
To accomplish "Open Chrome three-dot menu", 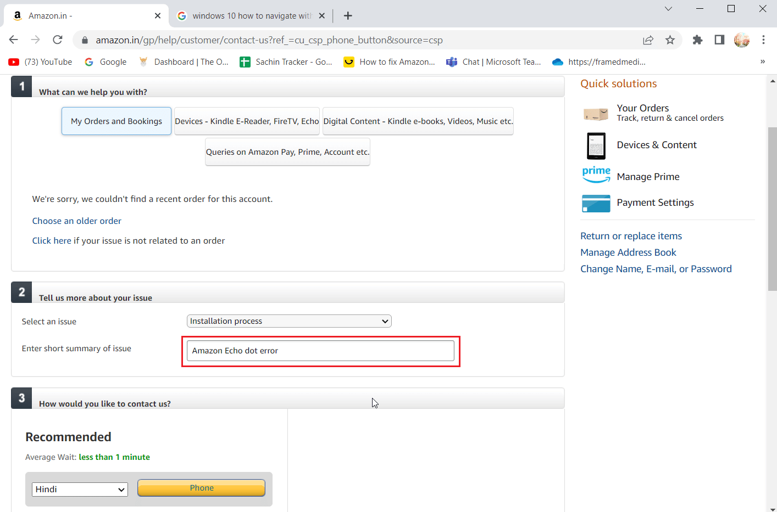I will pyautogui.click(x=763, y=40).
